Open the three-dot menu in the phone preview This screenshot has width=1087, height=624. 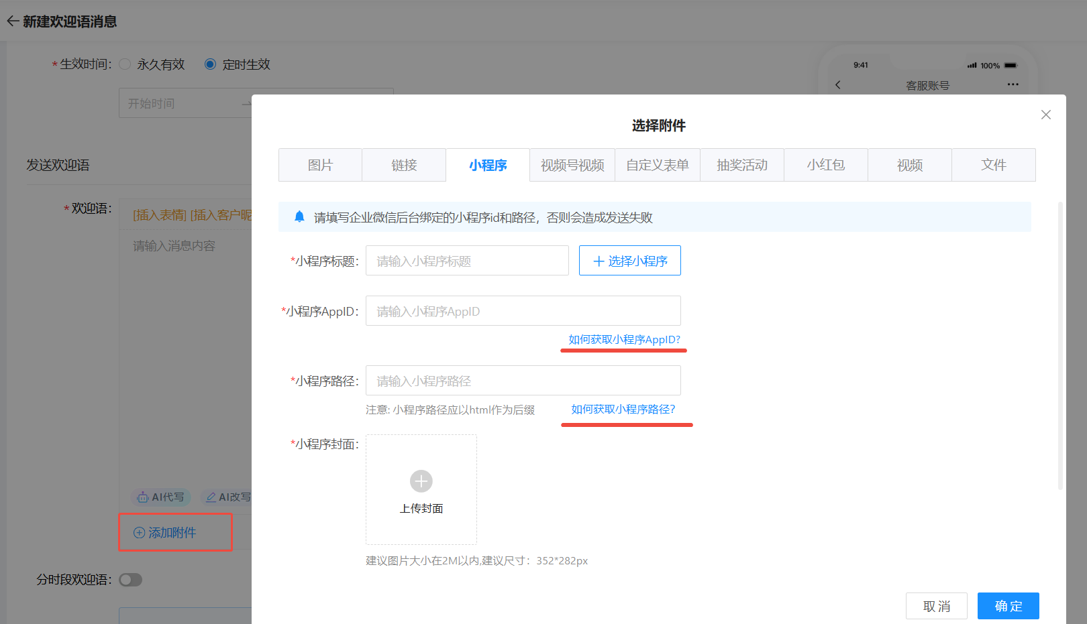tap(1013, 84)
